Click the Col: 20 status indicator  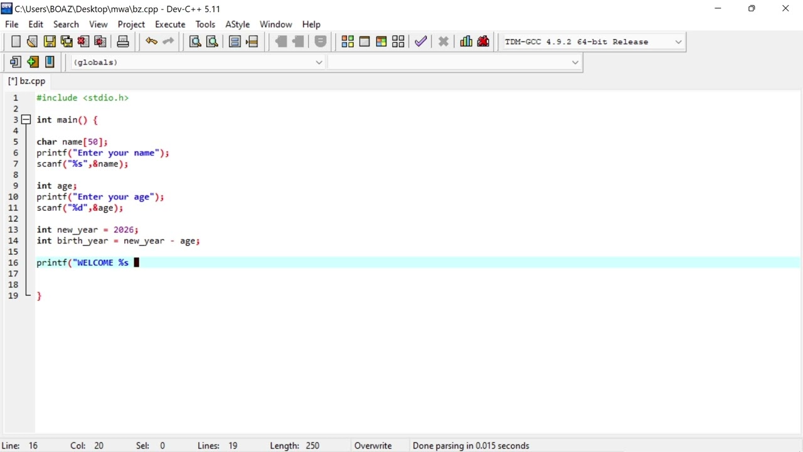[x=87, y=446]
